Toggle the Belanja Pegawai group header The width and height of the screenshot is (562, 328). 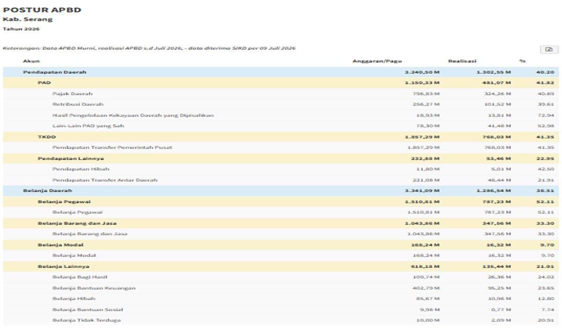(281, 201)
